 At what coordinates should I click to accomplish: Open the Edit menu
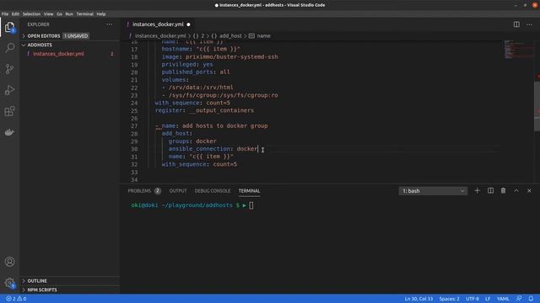[15, 14]
